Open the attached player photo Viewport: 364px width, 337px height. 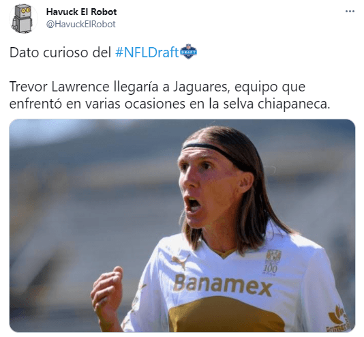182,226
